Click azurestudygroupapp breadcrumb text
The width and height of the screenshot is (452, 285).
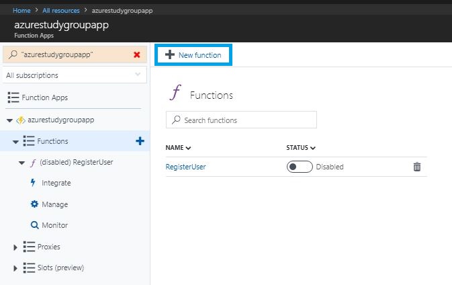click(x=122, y=11)
